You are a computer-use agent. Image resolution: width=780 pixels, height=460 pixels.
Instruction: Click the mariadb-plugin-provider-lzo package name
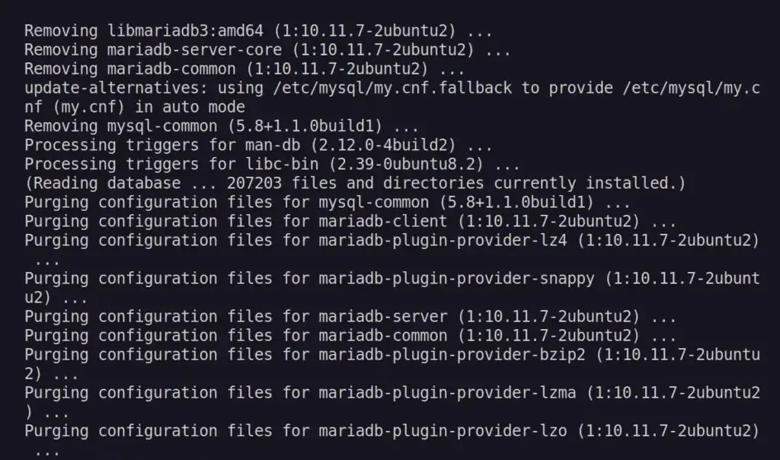438,431
